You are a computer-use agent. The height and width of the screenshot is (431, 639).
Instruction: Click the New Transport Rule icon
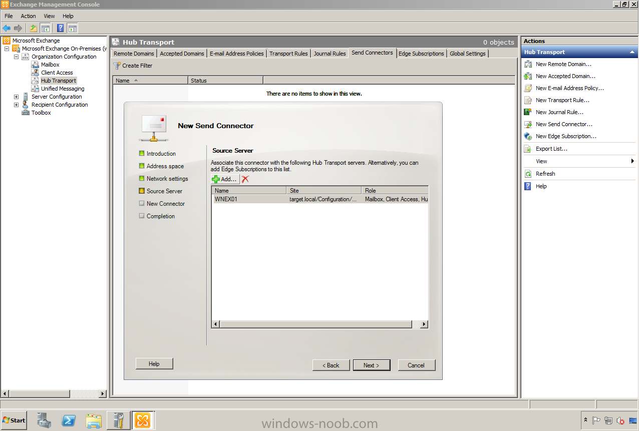pos(528,100)
